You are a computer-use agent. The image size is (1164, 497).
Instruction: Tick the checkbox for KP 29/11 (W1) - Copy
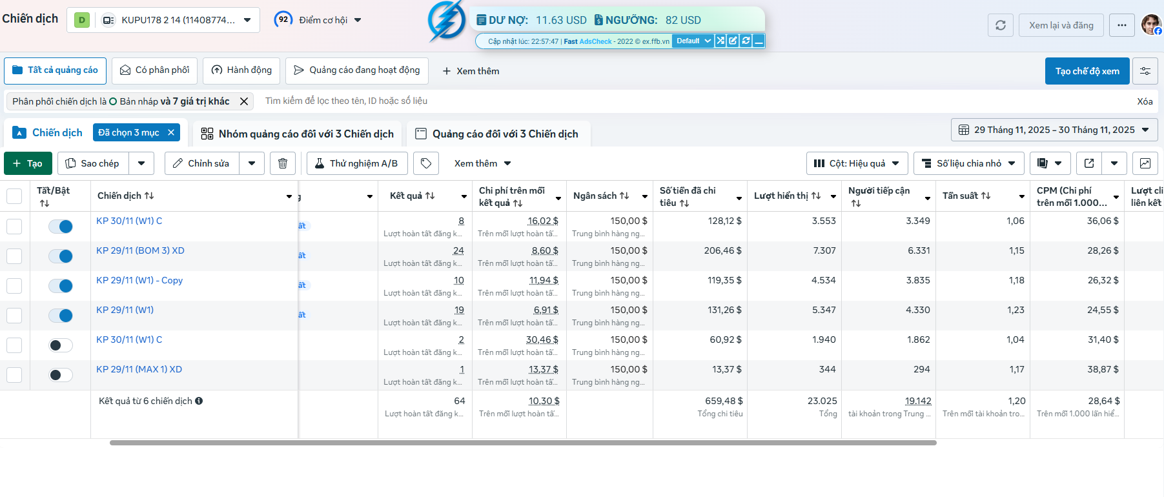(x=14, y=286)
